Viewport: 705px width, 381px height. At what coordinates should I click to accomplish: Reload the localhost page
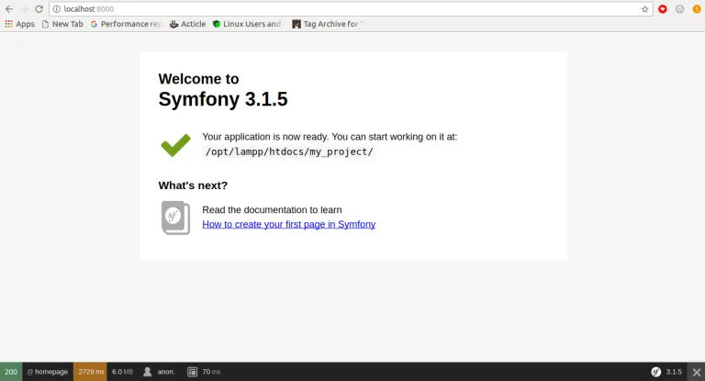tap(39, 9)
